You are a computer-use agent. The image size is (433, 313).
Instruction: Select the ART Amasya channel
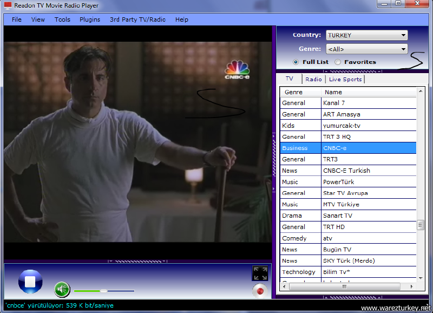[348, 114]
